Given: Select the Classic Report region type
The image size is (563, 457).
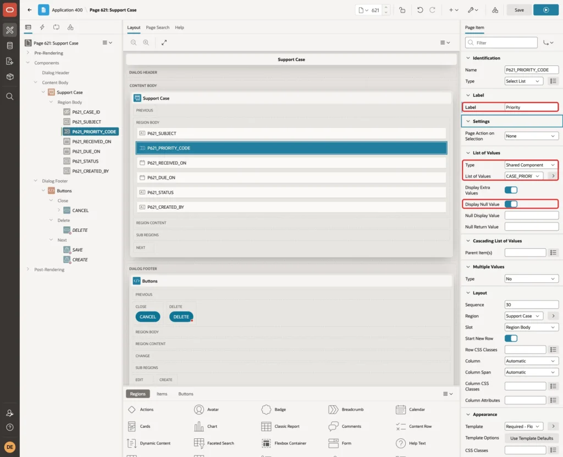Looking at the screenshot, I should [280, 426].
